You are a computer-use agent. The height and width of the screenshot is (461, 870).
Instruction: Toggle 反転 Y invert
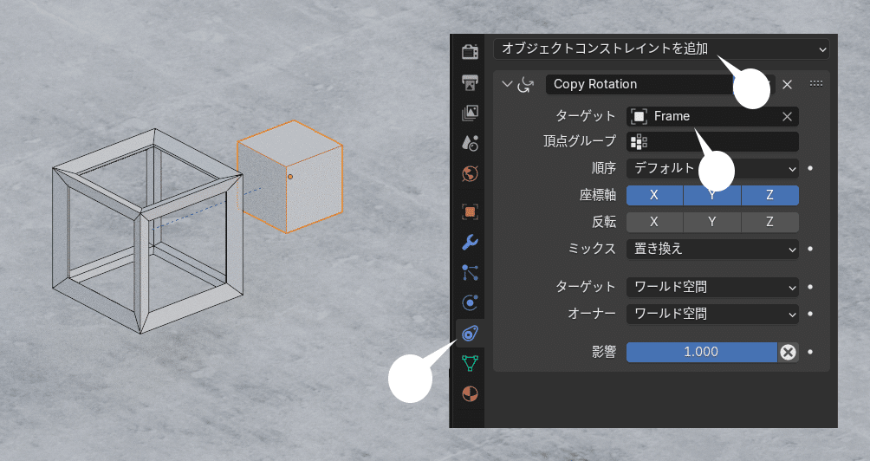[712, 222]
